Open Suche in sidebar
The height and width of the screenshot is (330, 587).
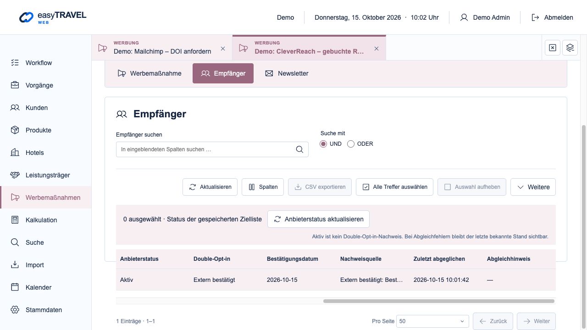(x=46, y=242)
